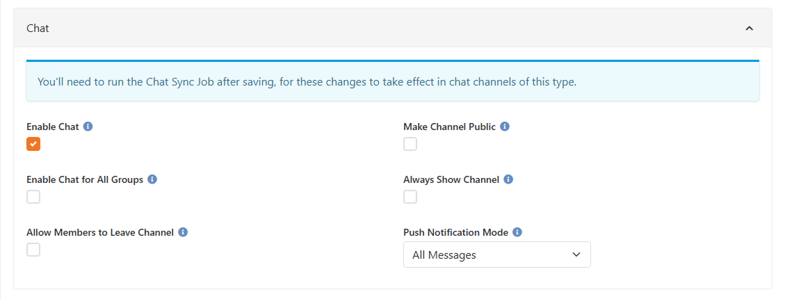Click the Chat panel header title
The width and height of the screenshot is (785, 299).
tap(38, 29)
